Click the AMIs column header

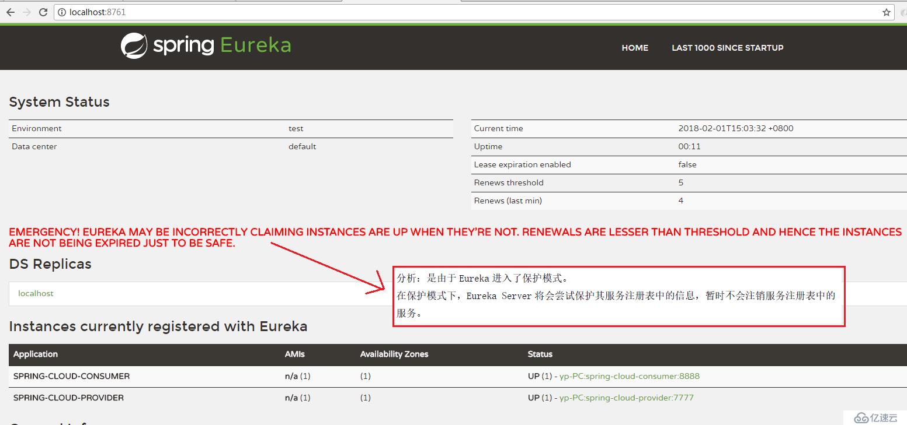point(295,354)
